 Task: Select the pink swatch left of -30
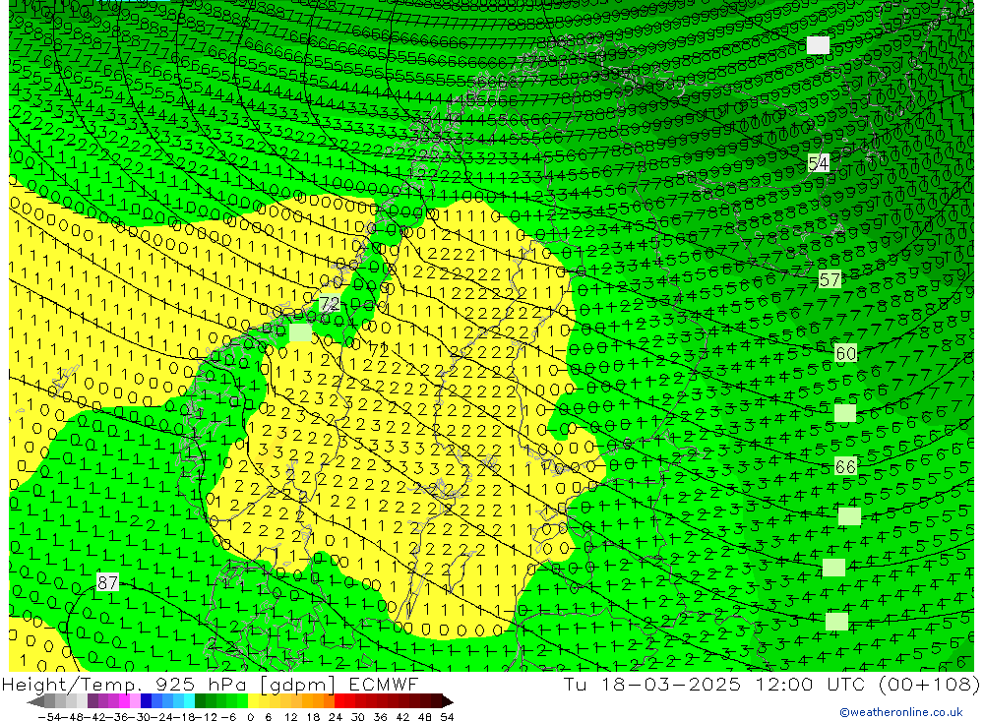[x=135, y=700]
